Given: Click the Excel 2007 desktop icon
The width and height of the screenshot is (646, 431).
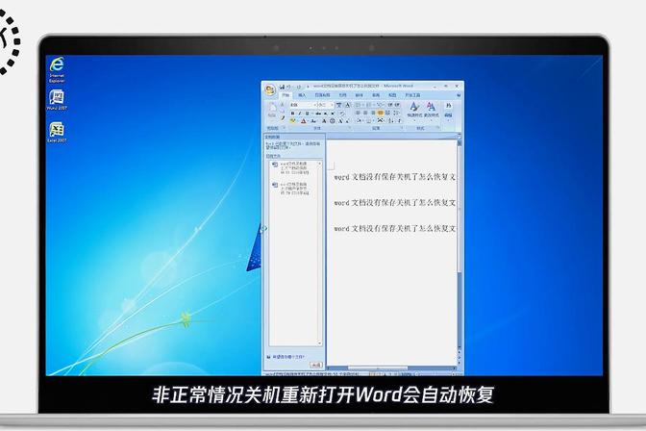Looking at the screenshot, I should coord(57,133).
